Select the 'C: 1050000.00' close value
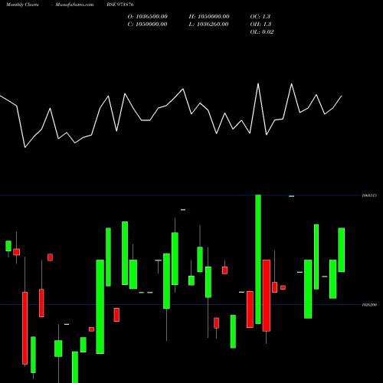 click(148, 25)
